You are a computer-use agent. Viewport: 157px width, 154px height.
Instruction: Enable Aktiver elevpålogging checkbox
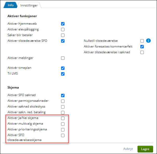coord(63,29)
